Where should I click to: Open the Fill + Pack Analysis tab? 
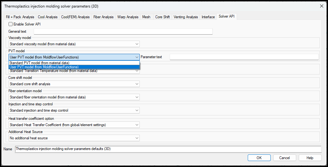20,17
